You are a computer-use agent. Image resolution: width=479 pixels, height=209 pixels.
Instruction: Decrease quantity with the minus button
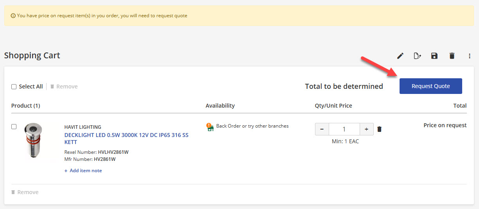point(322,129)
